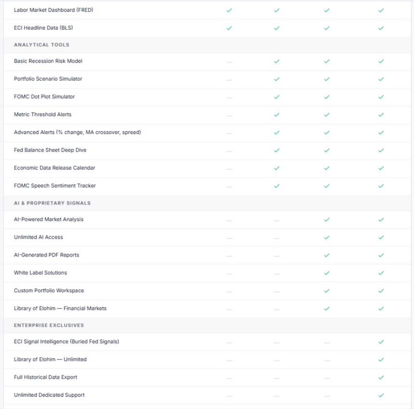Click last-column checkmark for Custom Portfolio Workspace
This screenshot has height=409, width=414.
click(381, 291)
